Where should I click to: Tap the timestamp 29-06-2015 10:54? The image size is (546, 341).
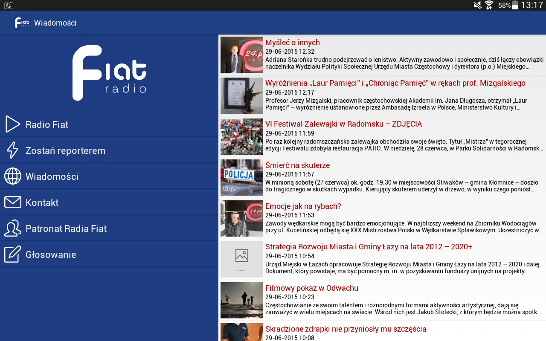[290, 256]
